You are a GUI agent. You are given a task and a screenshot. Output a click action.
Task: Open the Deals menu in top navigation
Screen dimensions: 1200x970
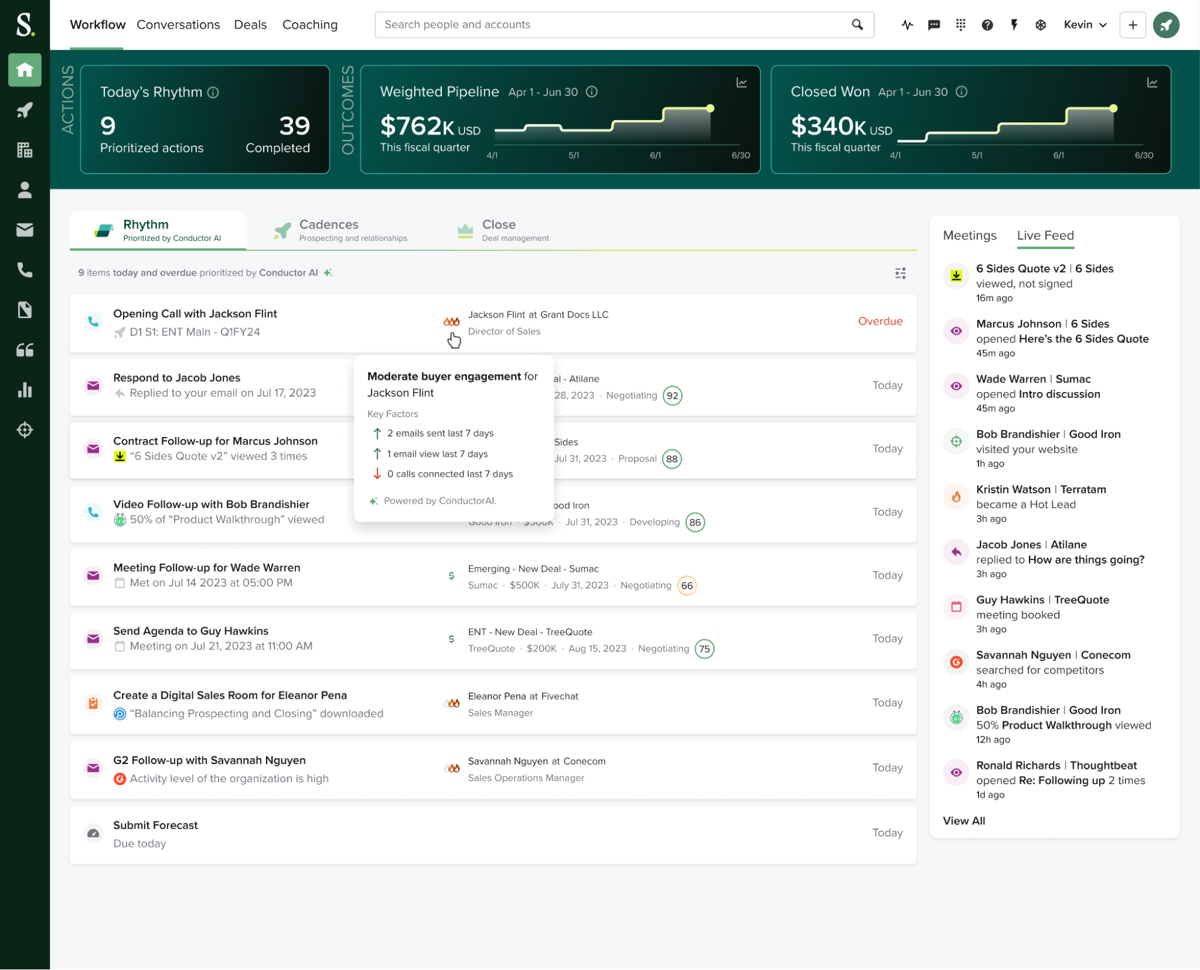250,25
